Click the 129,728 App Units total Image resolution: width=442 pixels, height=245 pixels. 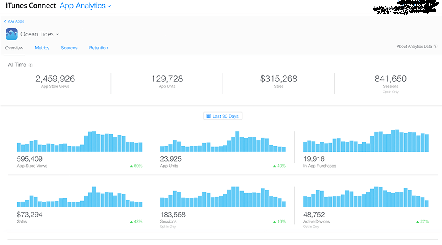(167, 79)
